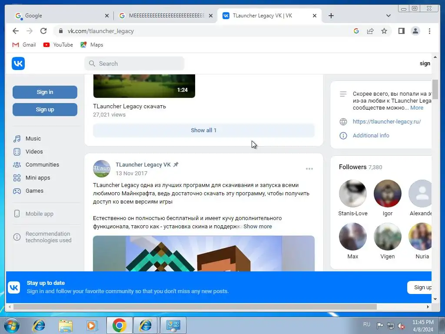Switch to the Google tab
The image size is (445, 334).
(x=59, y=16)
